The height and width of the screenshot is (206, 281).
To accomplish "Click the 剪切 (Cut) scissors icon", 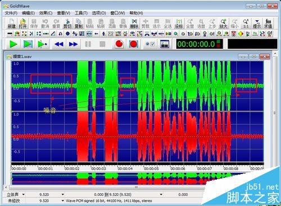I will pos(67,24).
